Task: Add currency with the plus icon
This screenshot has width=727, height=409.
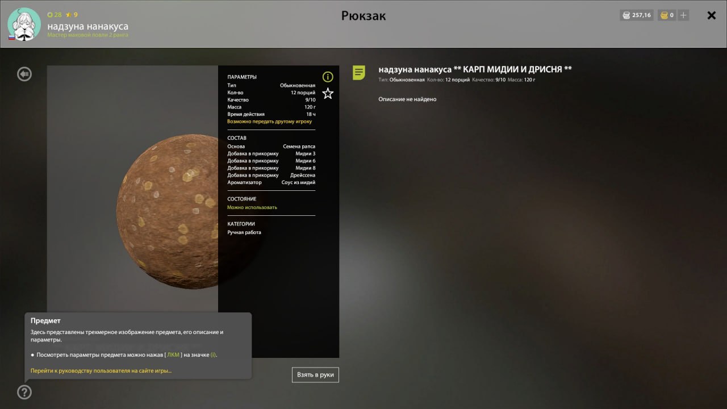Action: [x=683, y=15]
